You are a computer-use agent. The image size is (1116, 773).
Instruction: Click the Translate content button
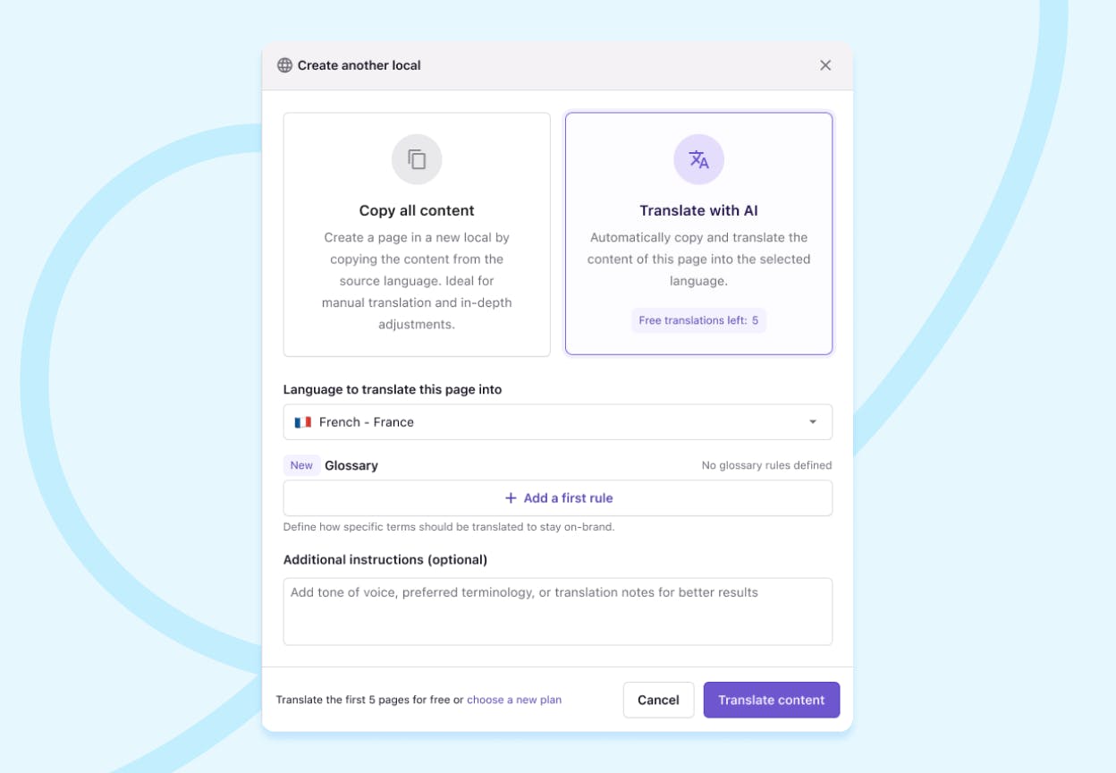click(771, 700)
